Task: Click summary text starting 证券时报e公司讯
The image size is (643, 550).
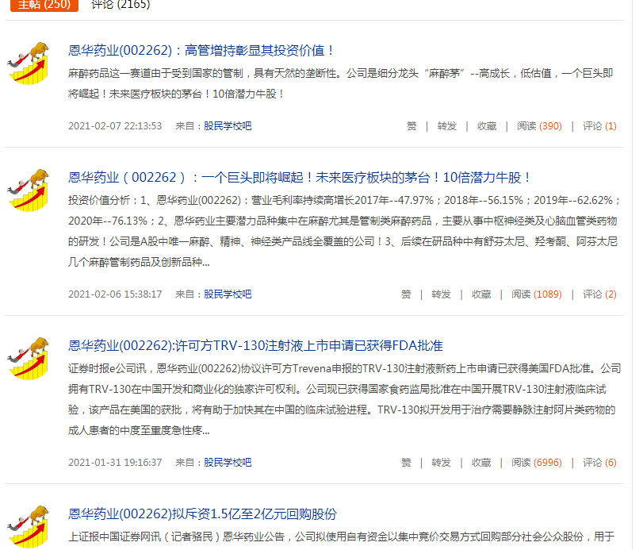Action: point(344,399)
